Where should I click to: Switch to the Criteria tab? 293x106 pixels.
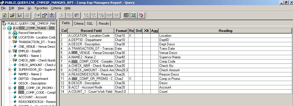pyautogui.click(x=79, y=24)
